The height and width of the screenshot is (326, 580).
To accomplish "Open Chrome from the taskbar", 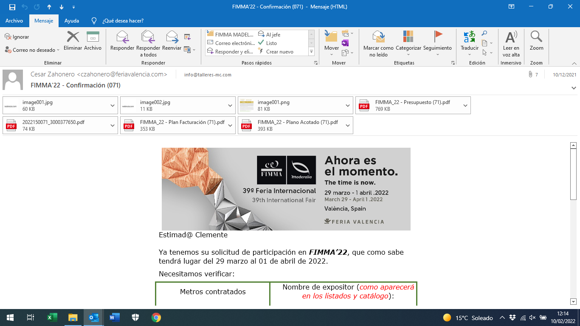I will tap(156, 318).
